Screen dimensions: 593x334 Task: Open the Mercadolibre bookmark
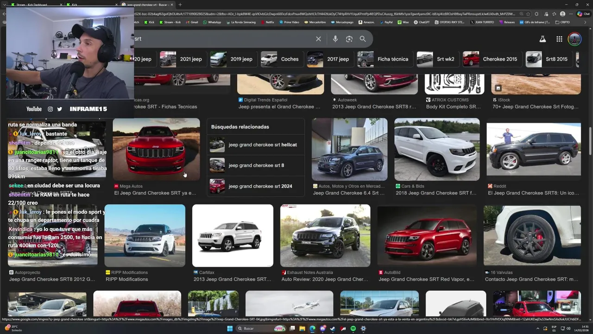pos(315,22)
